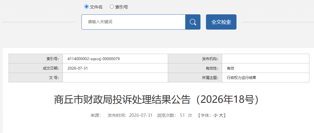
Task: Focus the 请输入关键词 search field
Action: pyautogui.click(x=133, y=22)
